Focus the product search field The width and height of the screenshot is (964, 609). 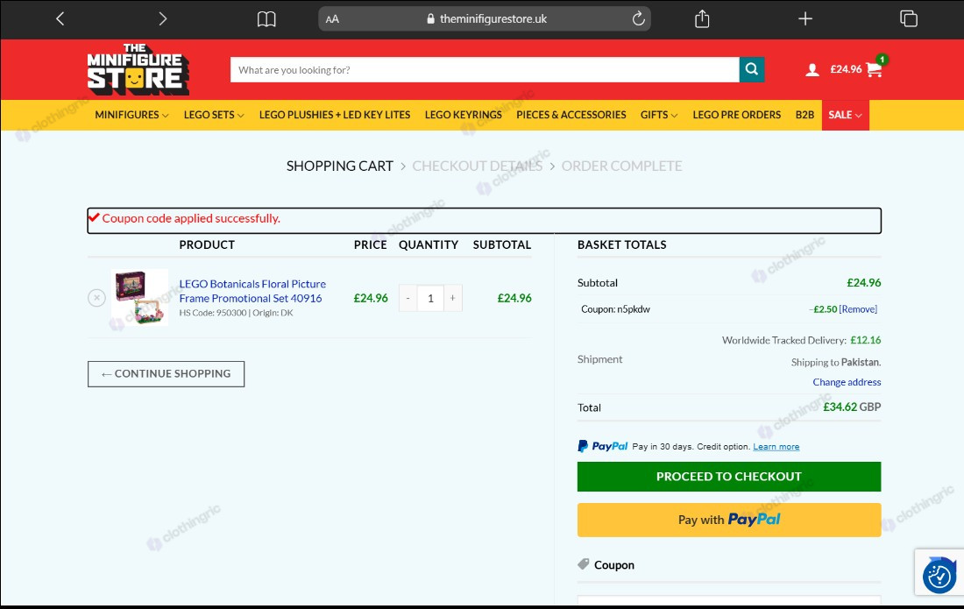tap(485, 69)
